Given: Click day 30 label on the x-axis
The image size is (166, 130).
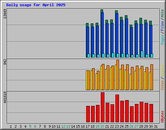Looking at the screenshot, I should tap(151, 126).
